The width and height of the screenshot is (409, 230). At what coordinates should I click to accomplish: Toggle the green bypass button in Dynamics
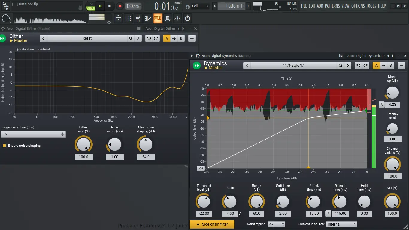pos(196,66)
